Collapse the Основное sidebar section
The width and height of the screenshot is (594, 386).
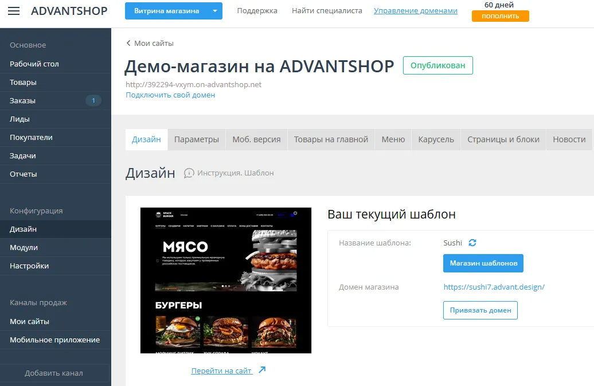pyautogui.click(x=27, y=45)
